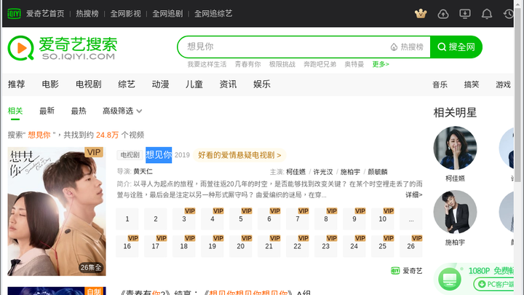The width and height of the screenshot is (524, 295).
Task: Click the 好看的爱情悬疑电视剧 tag
Action: pos(239,155)
